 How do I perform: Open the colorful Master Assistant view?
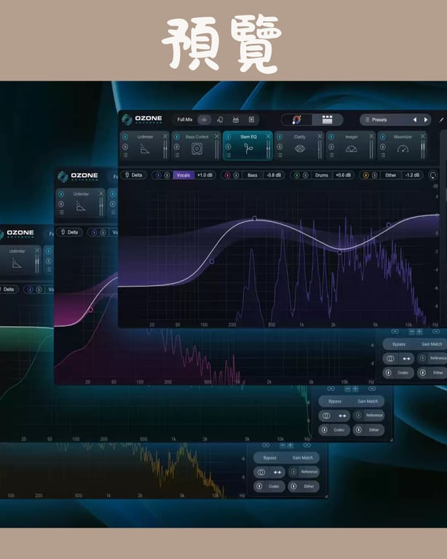point(296,120)
